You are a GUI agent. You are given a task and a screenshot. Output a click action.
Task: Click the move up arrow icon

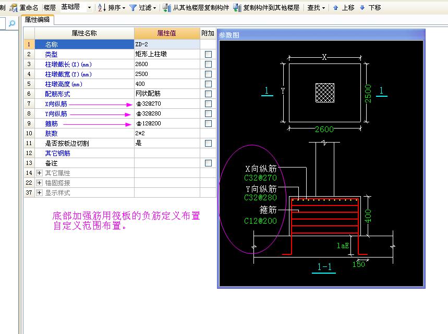pos(335,8)
